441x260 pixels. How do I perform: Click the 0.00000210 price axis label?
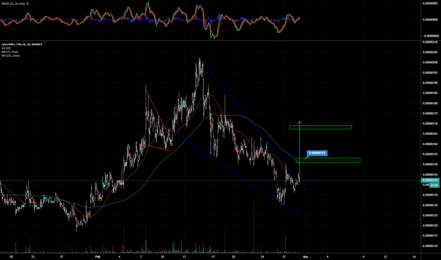click(x=430, y=42)
